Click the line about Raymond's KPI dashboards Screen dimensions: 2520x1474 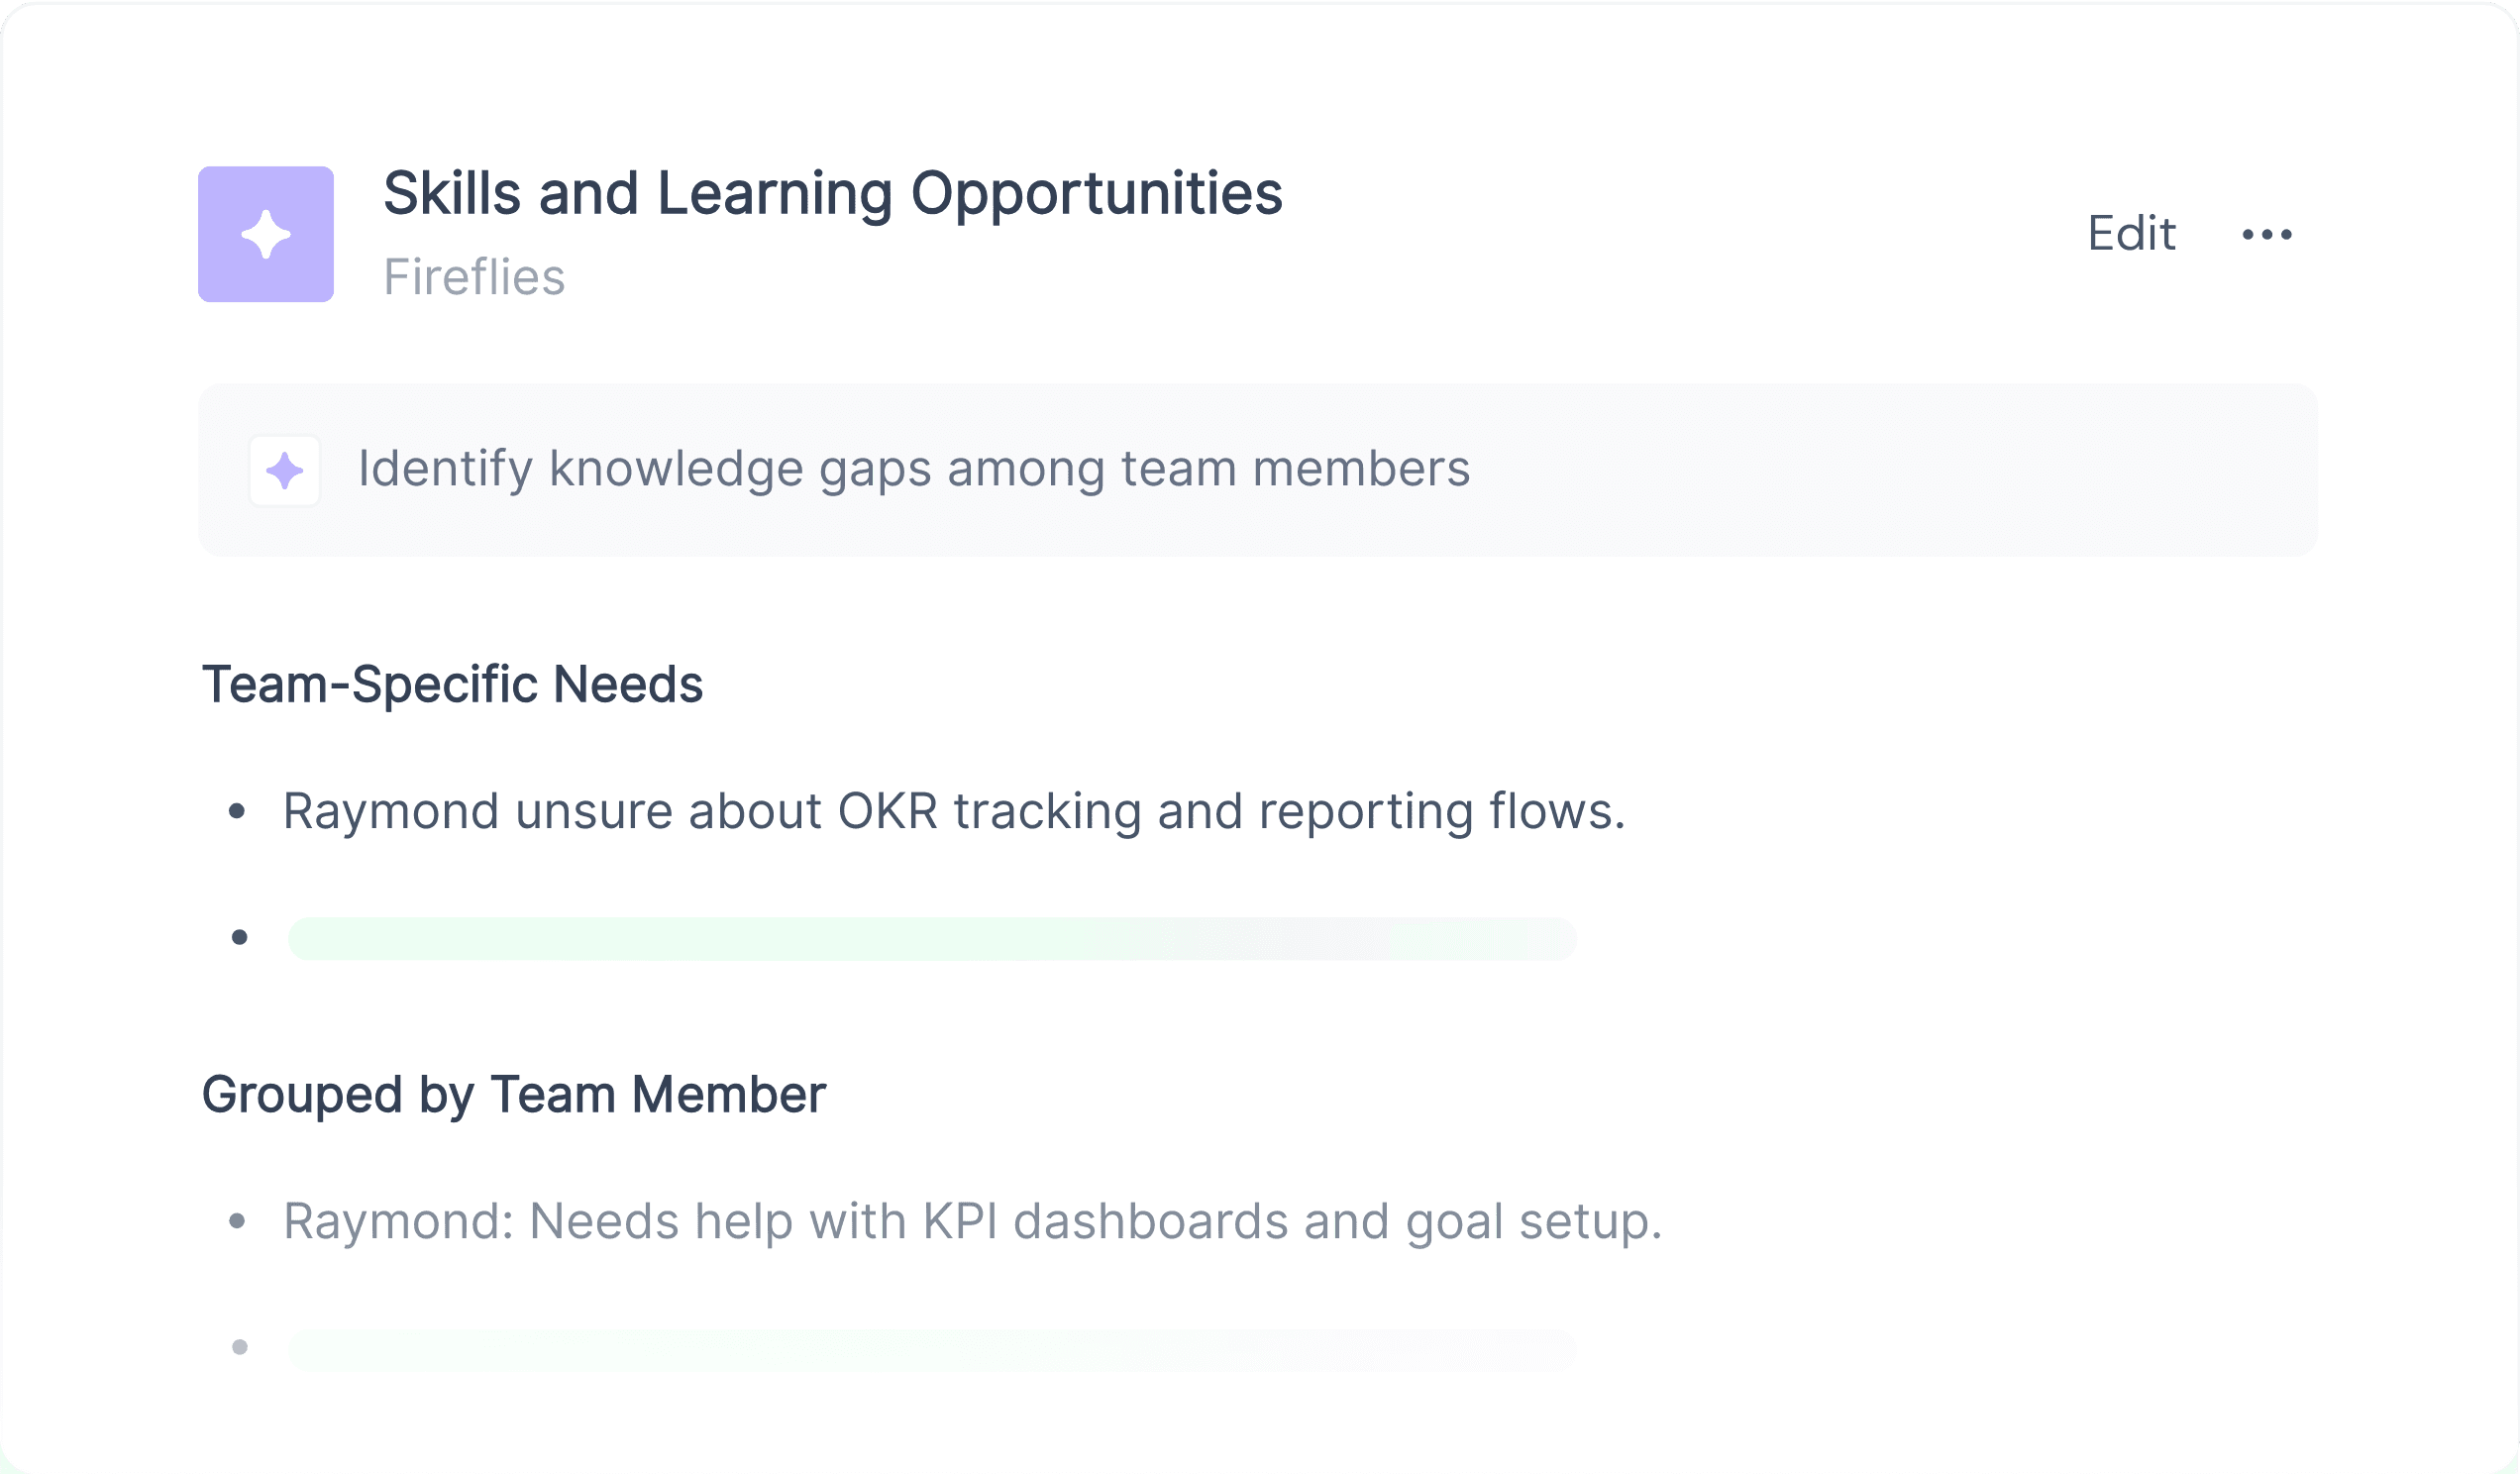972,1221
